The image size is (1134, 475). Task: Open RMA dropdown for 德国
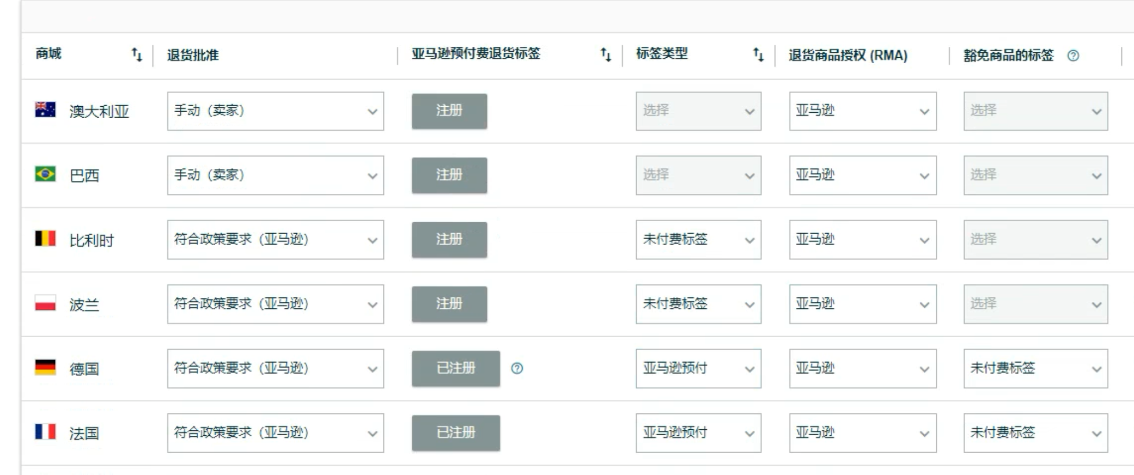tap(863, 368)
